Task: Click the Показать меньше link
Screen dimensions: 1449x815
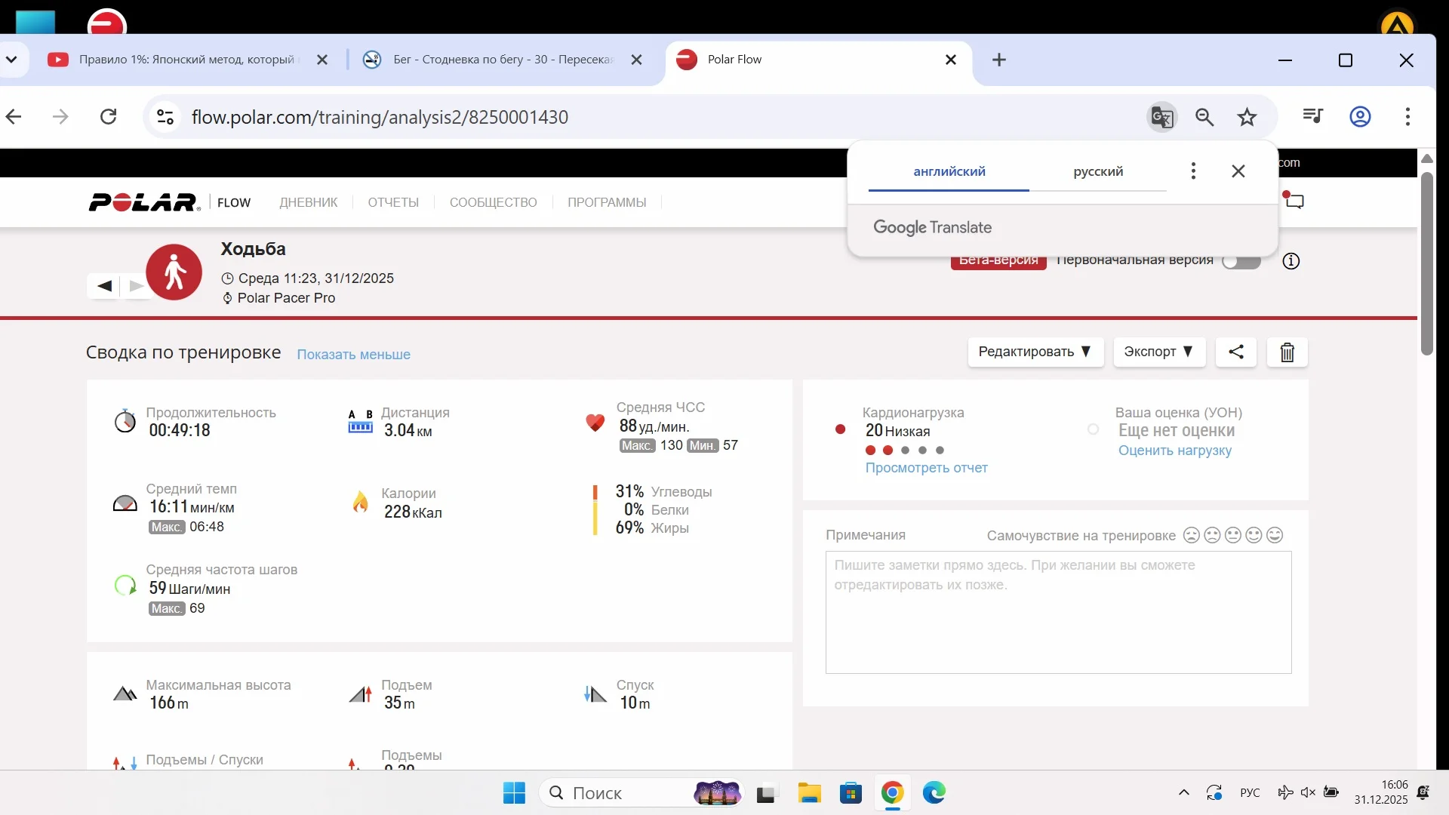Action: pos(353,355)
